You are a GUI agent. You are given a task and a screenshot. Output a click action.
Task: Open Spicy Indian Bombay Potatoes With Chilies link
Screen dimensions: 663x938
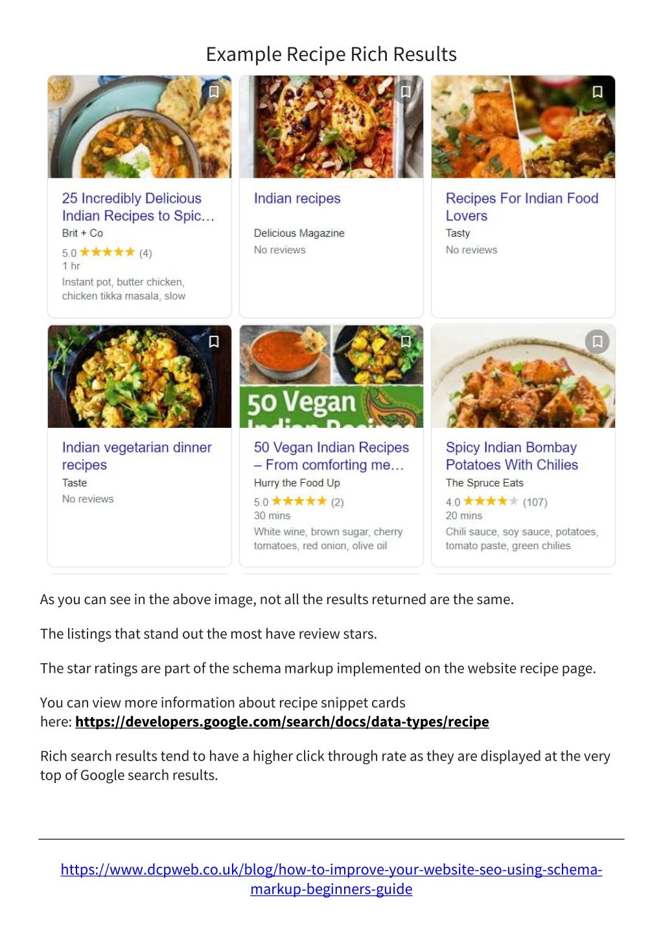[x=511, y=456]
